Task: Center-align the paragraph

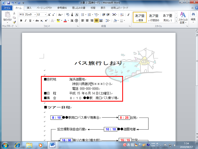Action: (87, 20)
